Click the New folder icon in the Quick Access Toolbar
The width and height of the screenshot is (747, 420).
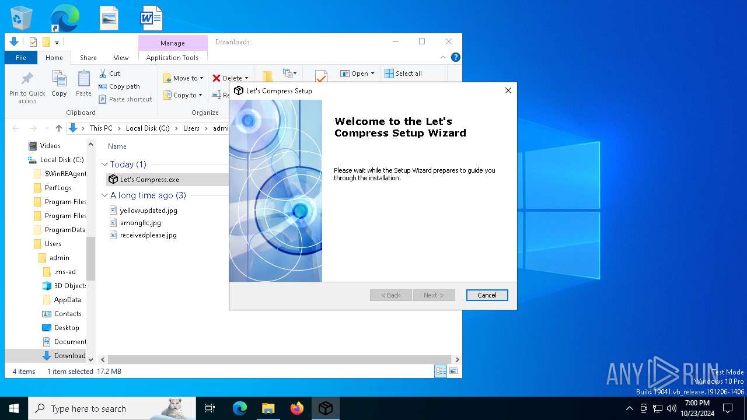click(x=46, y=42)
